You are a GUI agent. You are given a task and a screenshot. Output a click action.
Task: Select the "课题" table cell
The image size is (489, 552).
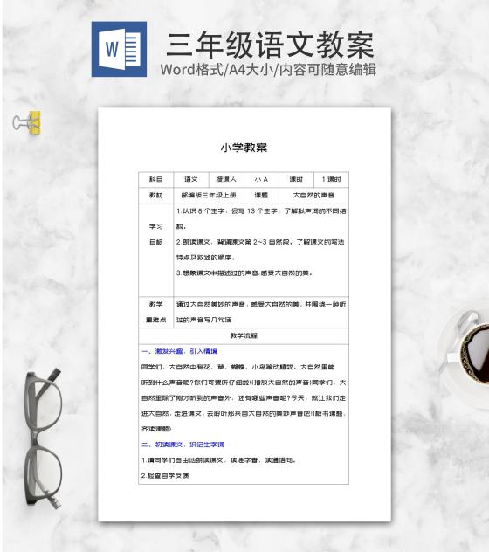click(261, 196)
